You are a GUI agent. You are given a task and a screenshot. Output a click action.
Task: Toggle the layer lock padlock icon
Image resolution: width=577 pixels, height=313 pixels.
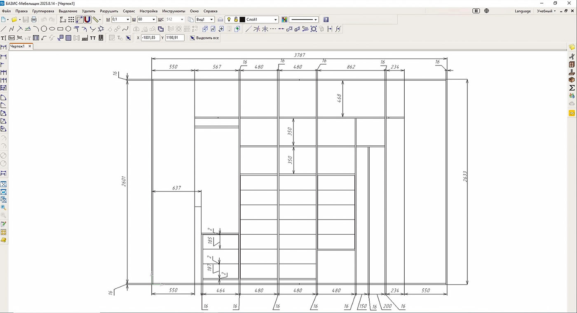click(236, 19)
